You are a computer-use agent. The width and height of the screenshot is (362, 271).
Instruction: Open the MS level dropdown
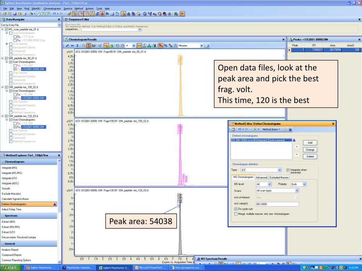269,184
